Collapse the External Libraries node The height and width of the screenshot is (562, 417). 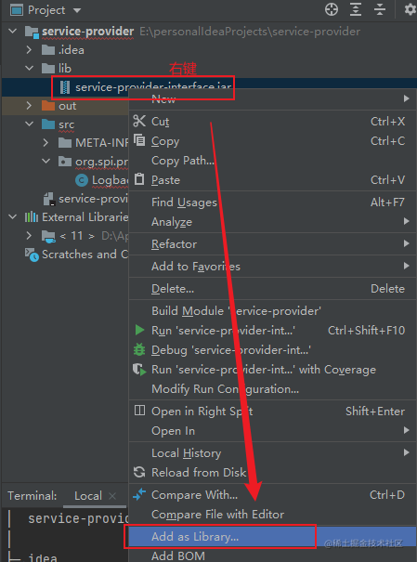13,216
